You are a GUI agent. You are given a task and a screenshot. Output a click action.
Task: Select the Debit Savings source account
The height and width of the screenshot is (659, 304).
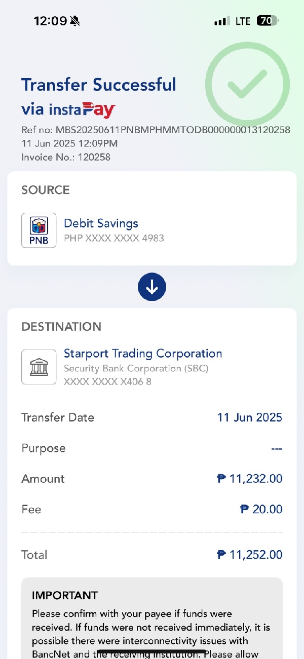pyautogui.click(x=101, y=223)
